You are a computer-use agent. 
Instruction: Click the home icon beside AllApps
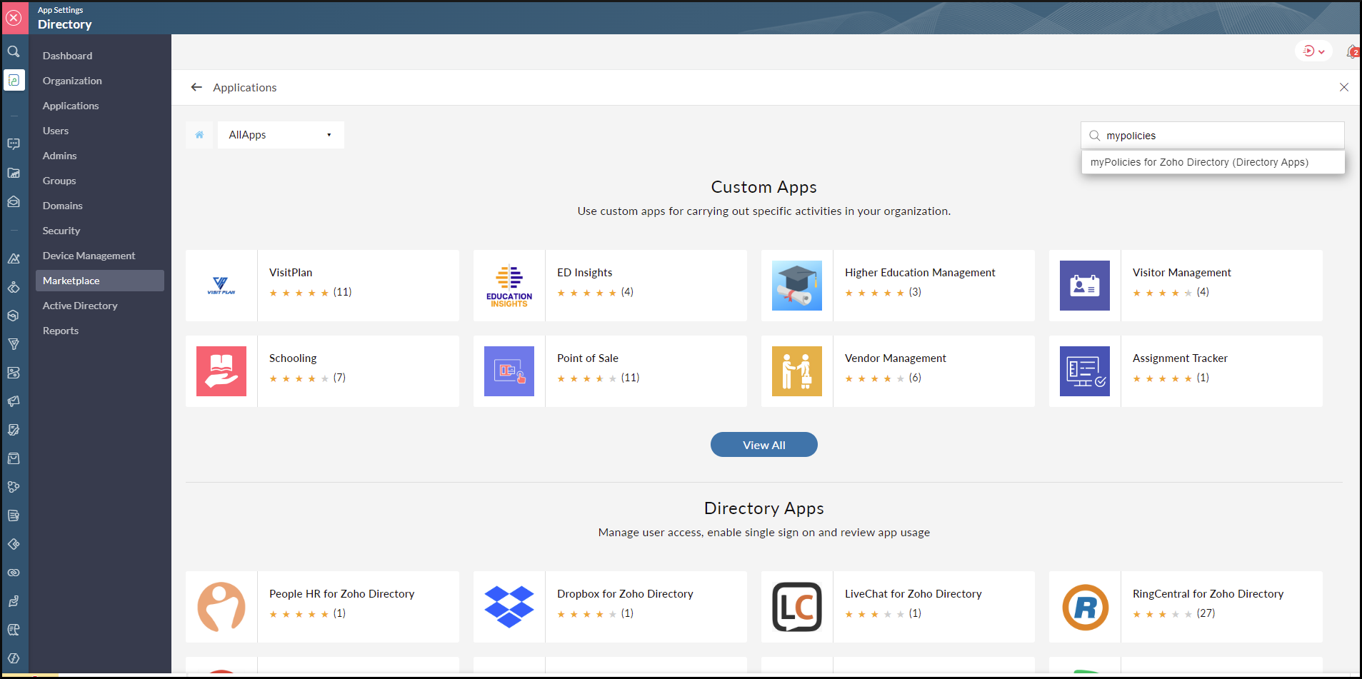point(199,135)
